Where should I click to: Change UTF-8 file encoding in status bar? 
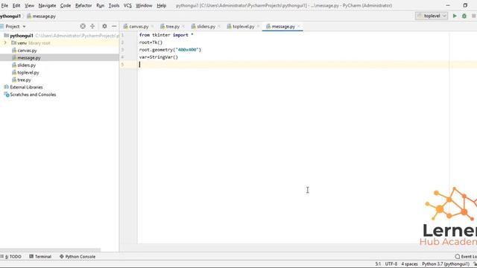[x=391, y=264]
